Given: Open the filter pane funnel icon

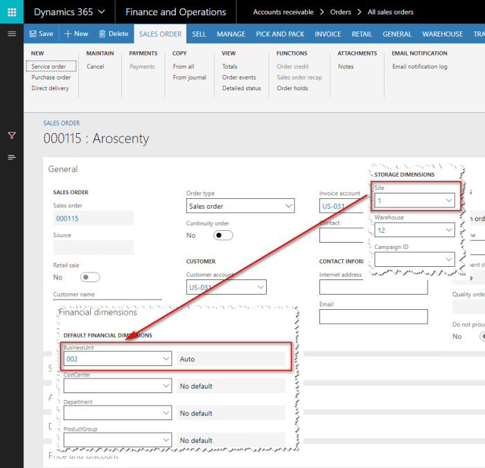Looking at the screenshot, I should [12, 135].
